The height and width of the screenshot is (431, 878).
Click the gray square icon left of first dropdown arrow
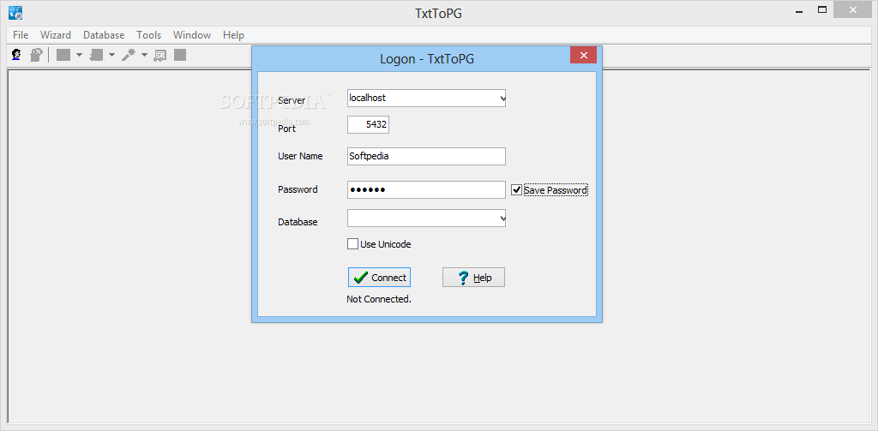tap(63, 55)
